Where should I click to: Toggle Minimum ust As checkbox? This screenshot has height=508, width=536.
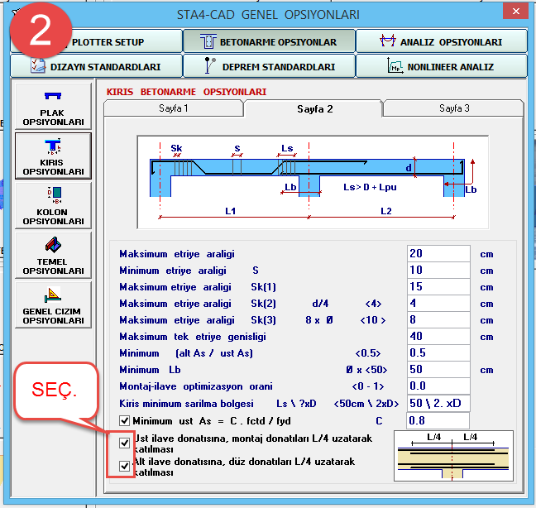pos(123,421)
